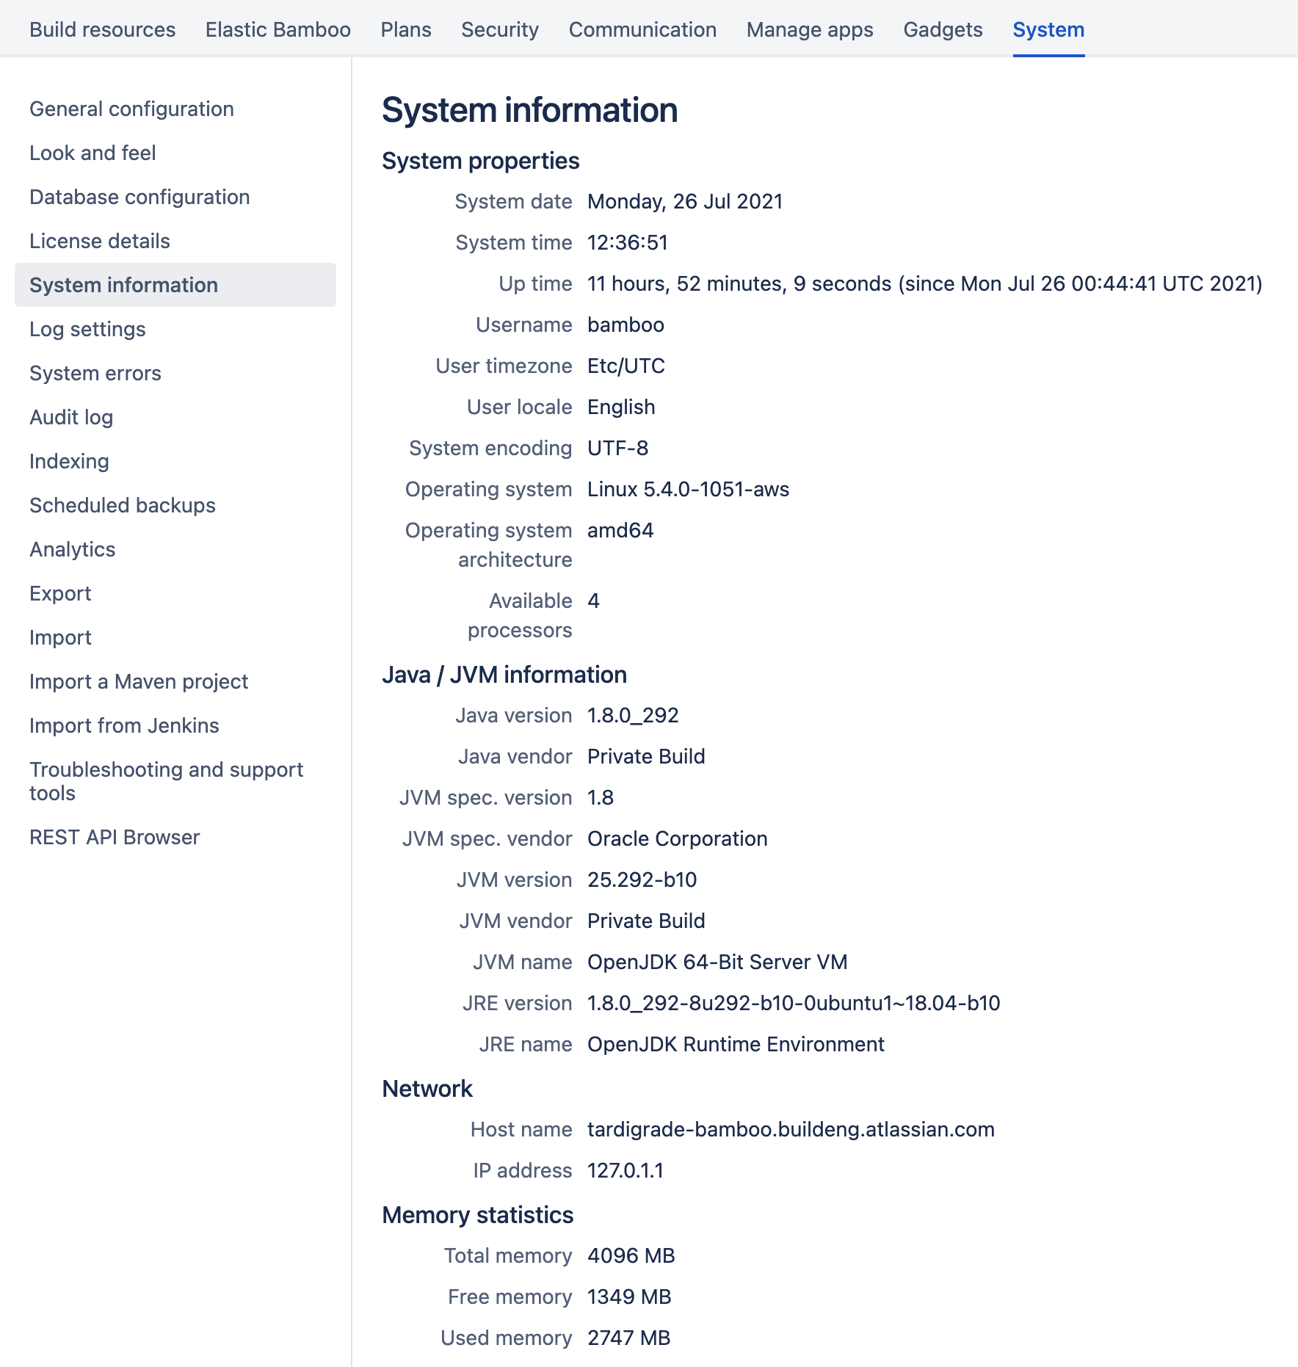The width and height of the screenshot is (1298, 1367).
Task: Select the System tab
Action: [1048, 29]
